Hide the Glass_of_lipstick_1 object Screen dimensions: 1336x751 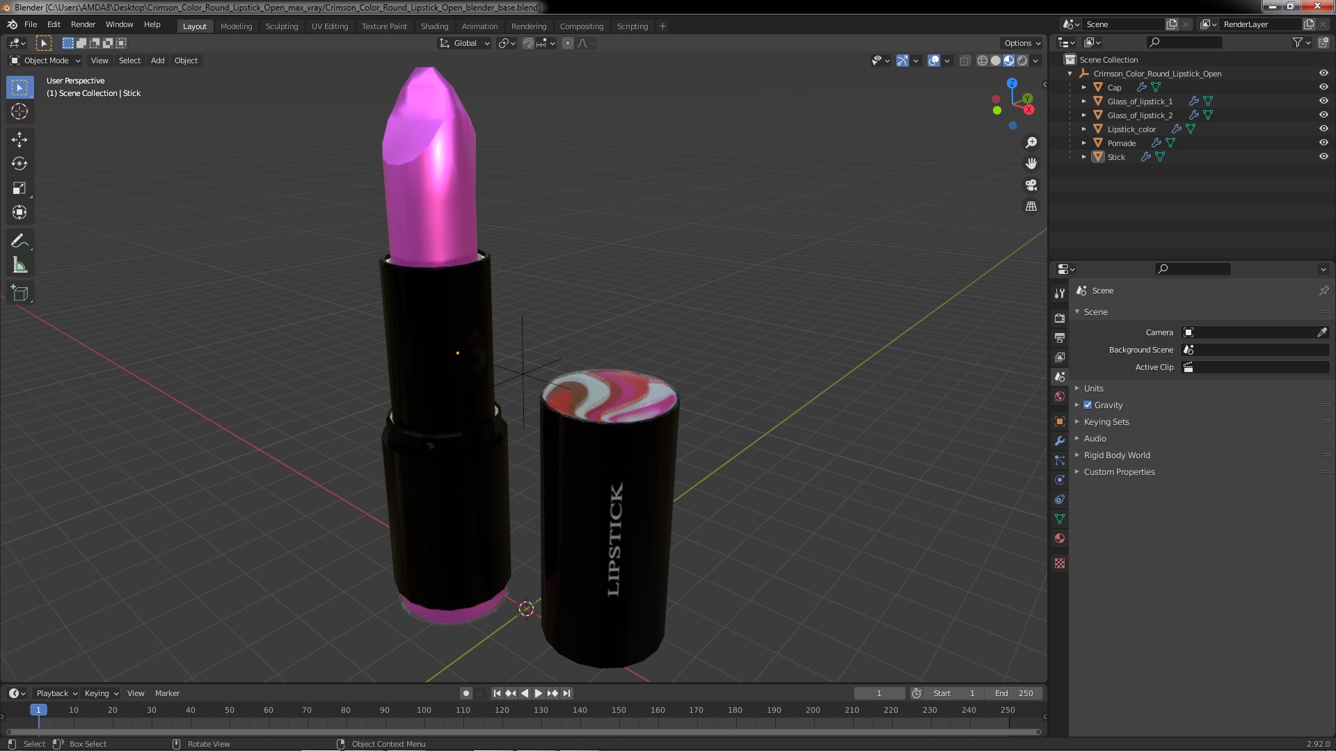pyautogui.click(x=1323, y=101)
